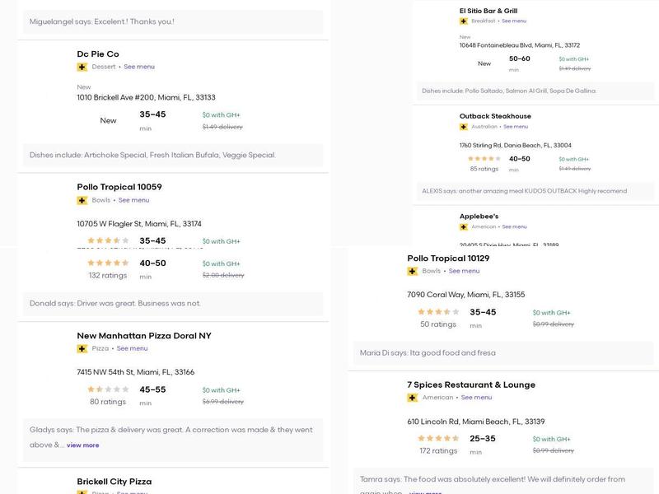Click the GH+ badge under El Sitio Bar & Grill
This screenshot has width=659, height=494.
coord(464,21)
